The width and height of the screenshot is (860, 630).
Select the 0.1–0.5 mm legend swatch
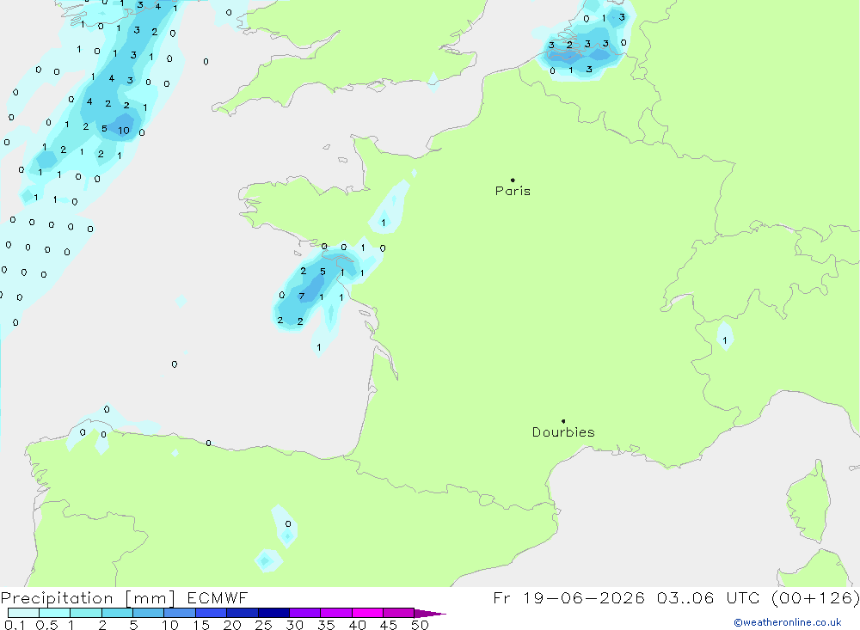pyautogui.click(x=23, y=613)
